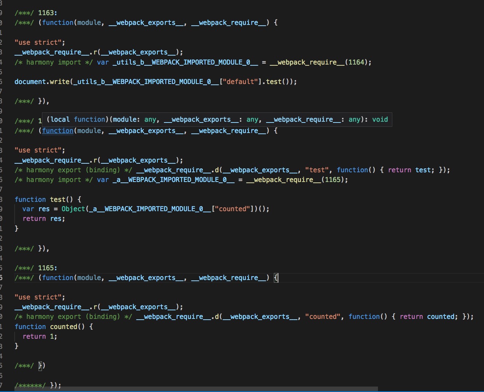Screen dimensions: 484x392
Task: Click the "return 1;" statement
Action: coord(40,336)
